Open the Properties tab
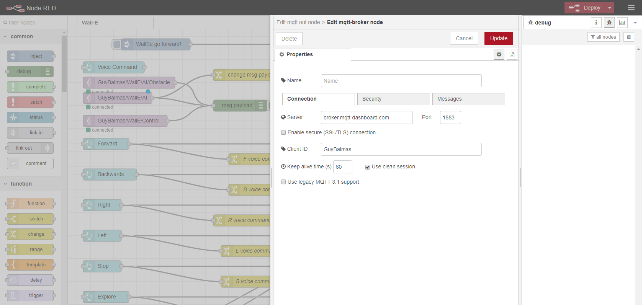This screenshot has height=305, width=643. click(313, 54)
